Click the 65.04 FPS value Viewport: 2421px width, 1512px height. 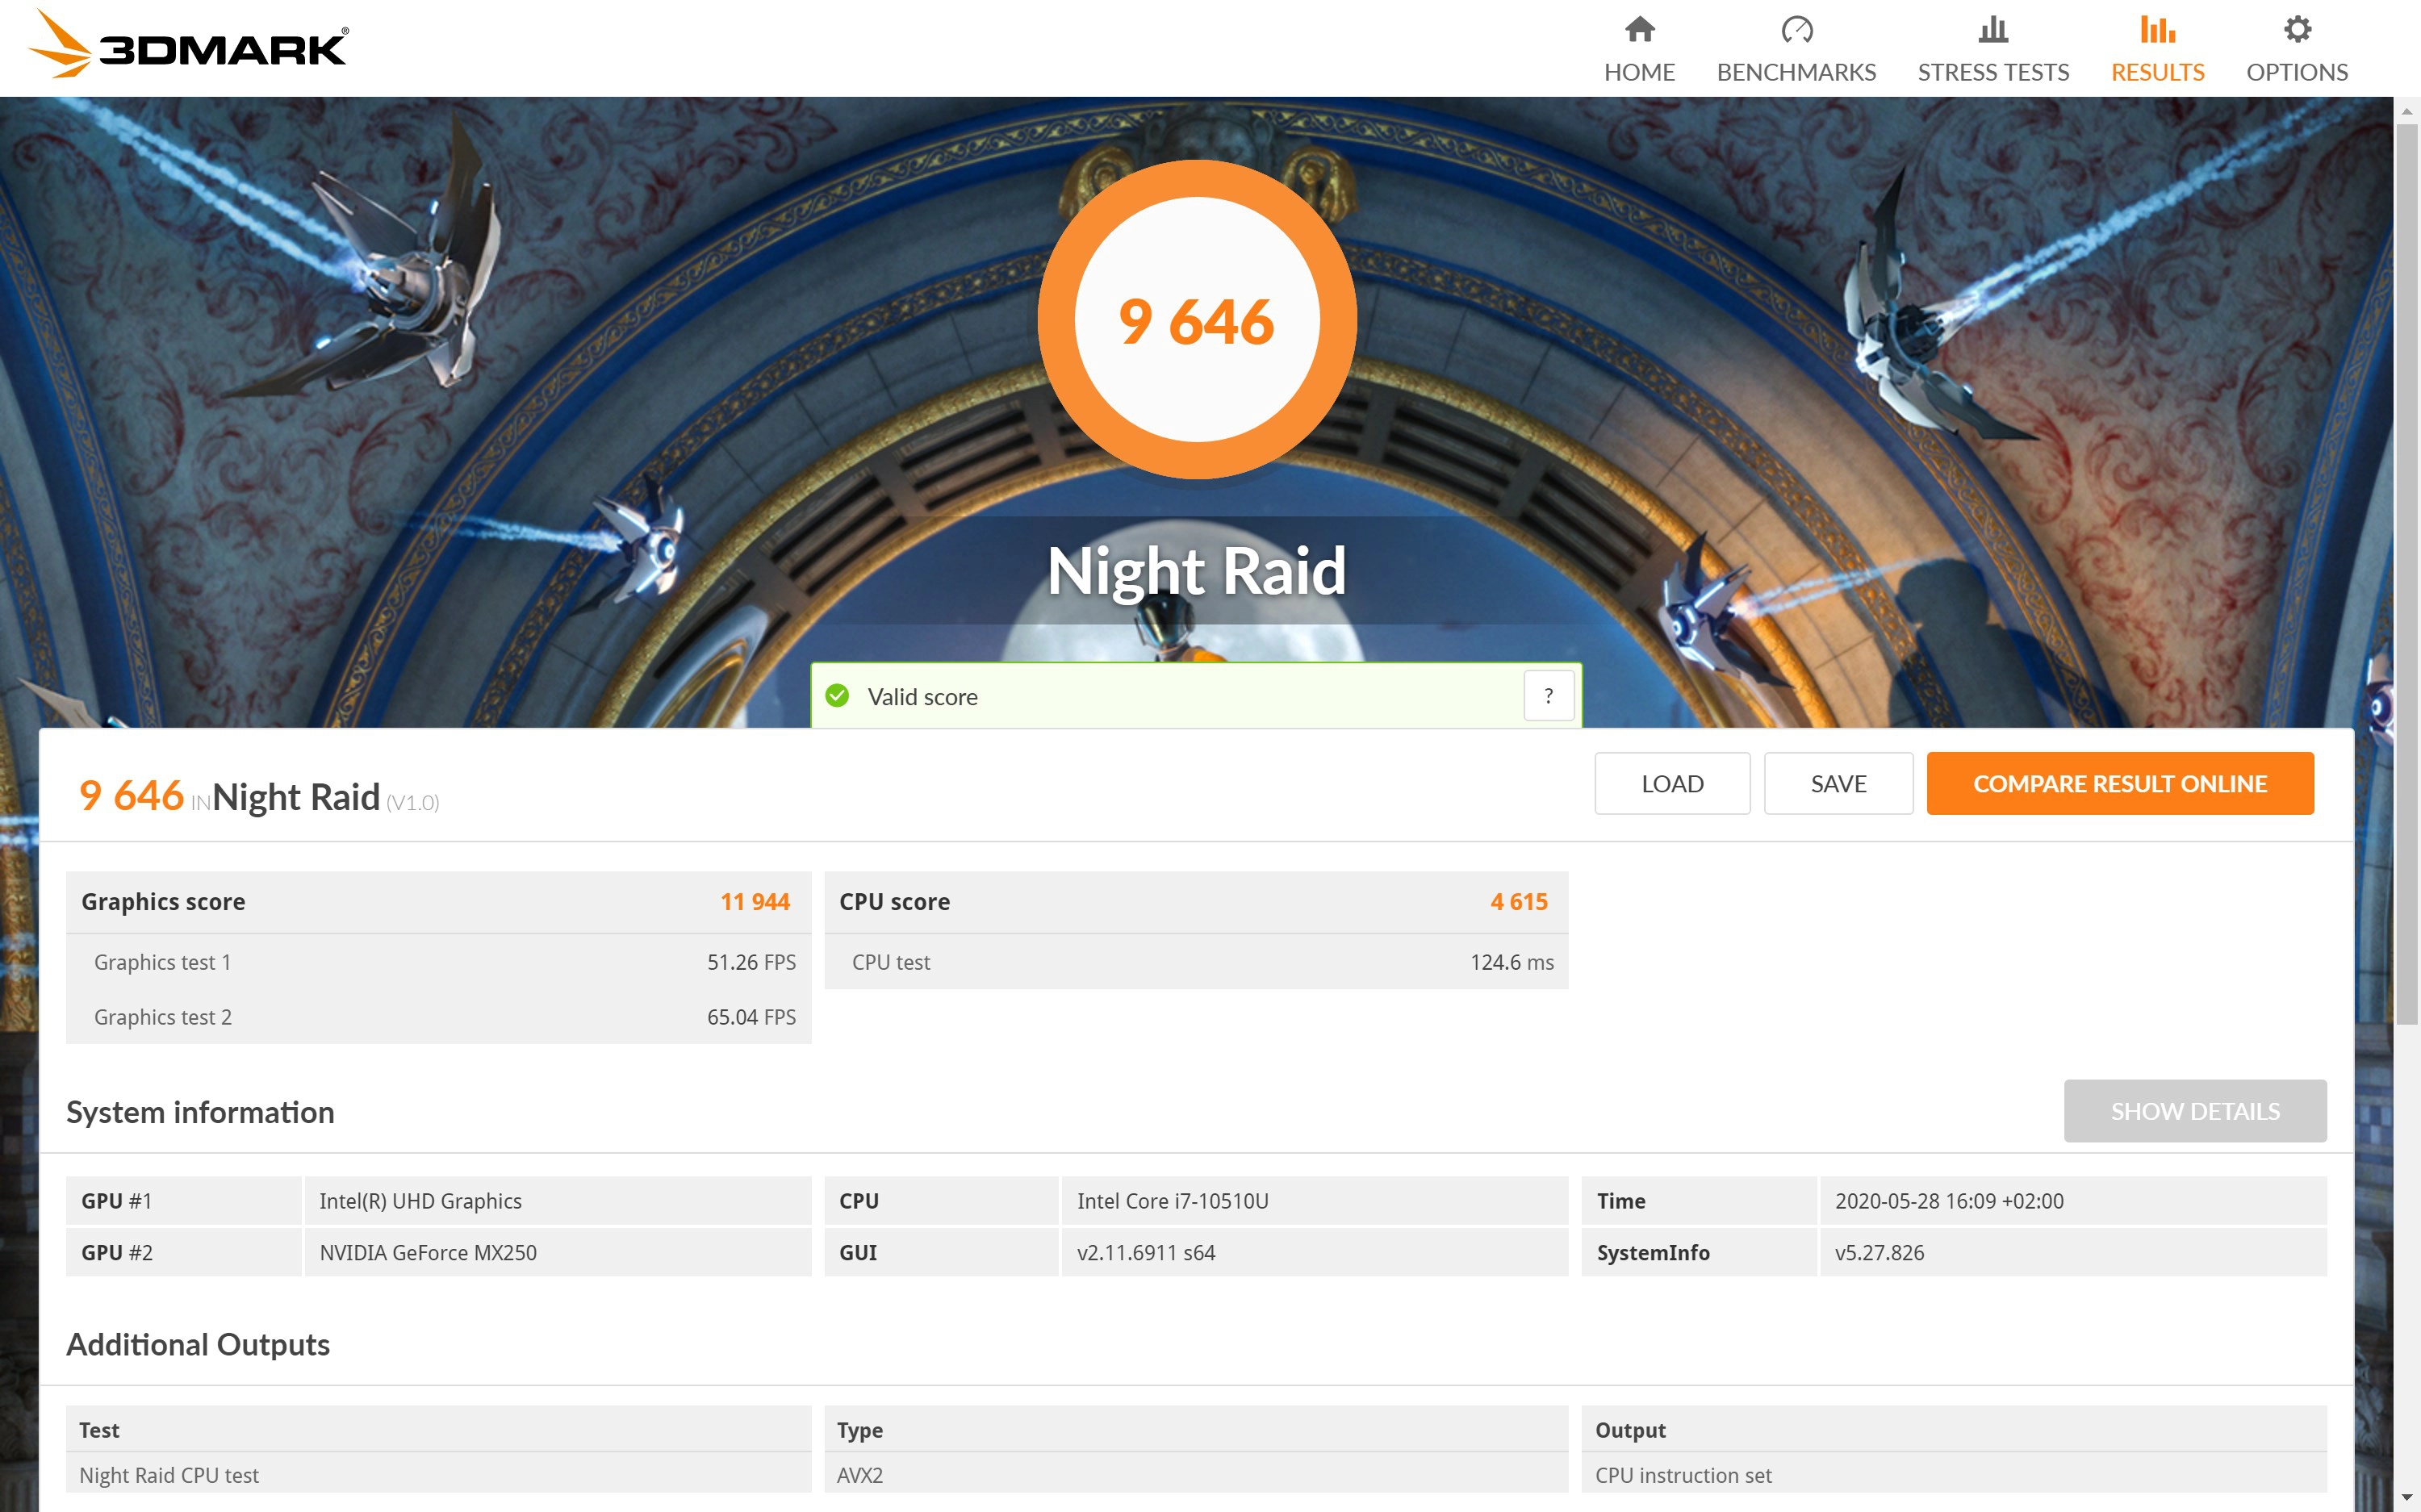pyautogui.click(x=751, y=1017)
